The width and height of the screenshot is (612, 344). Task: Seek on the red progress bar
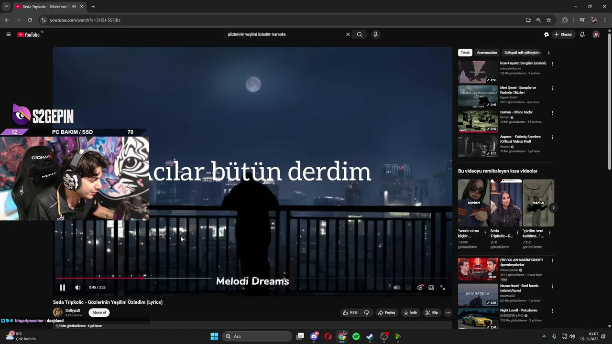[252, 278]
